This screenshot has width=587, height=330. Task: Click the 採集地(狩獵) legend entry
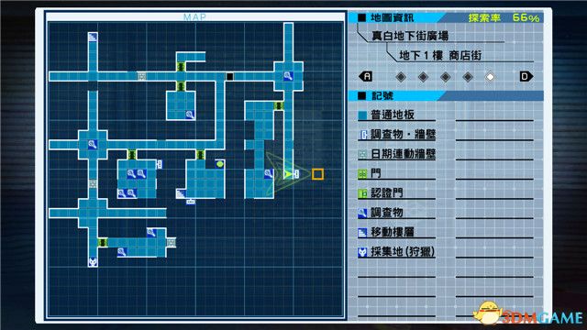(x=397, y=251)
